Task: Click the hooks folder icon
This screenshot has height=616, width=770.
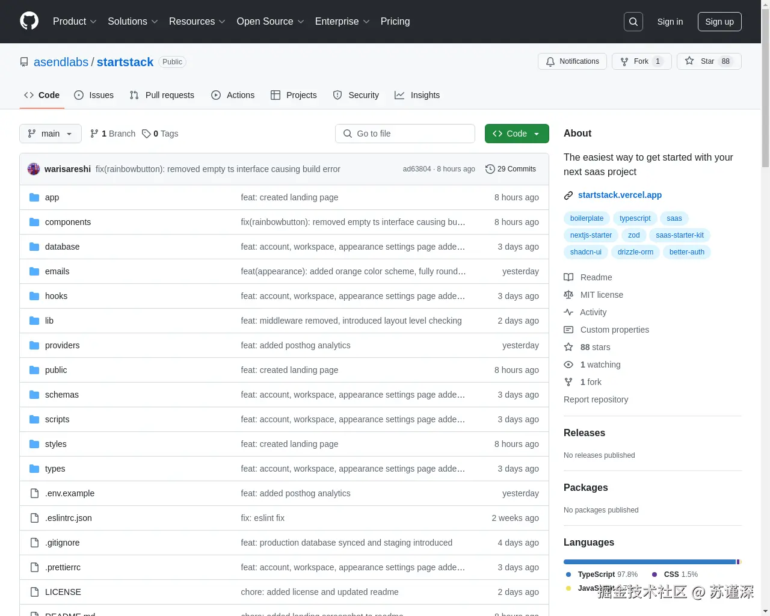Action: point(34,296)
